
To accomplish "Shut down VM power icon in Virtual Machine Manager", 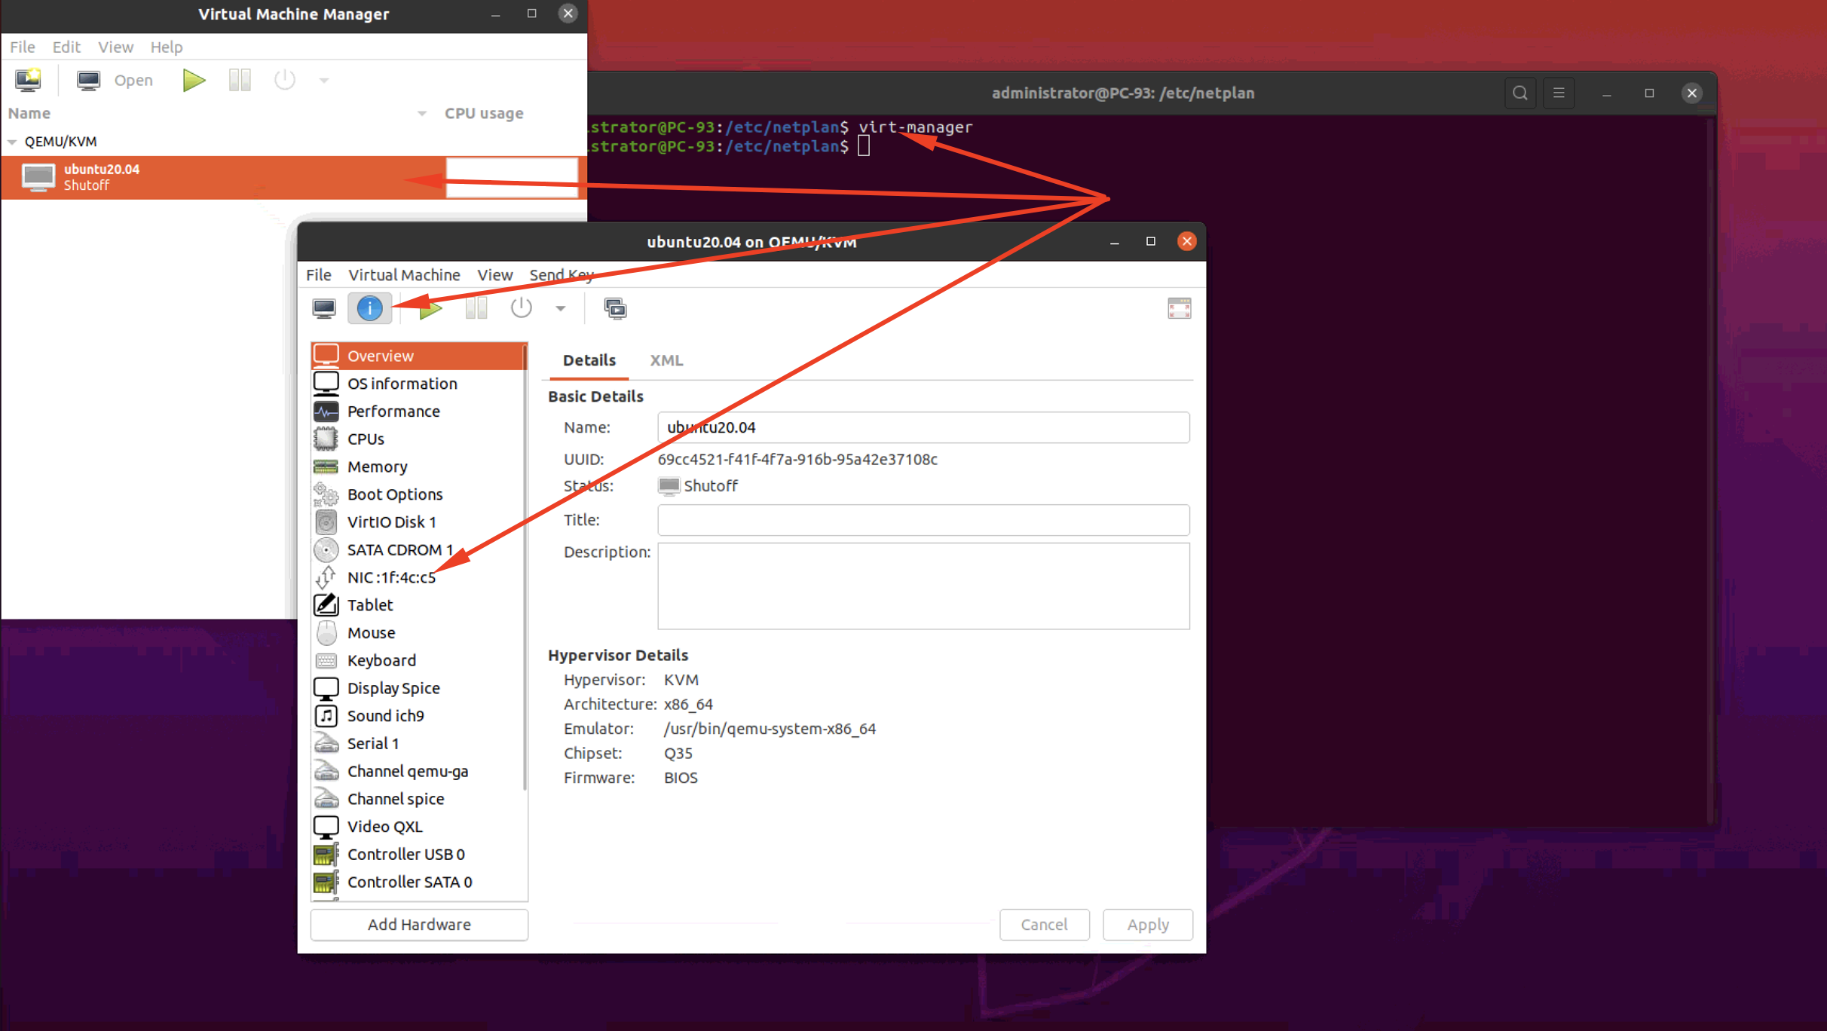I will pyautogui.click(x=285, y=80).
